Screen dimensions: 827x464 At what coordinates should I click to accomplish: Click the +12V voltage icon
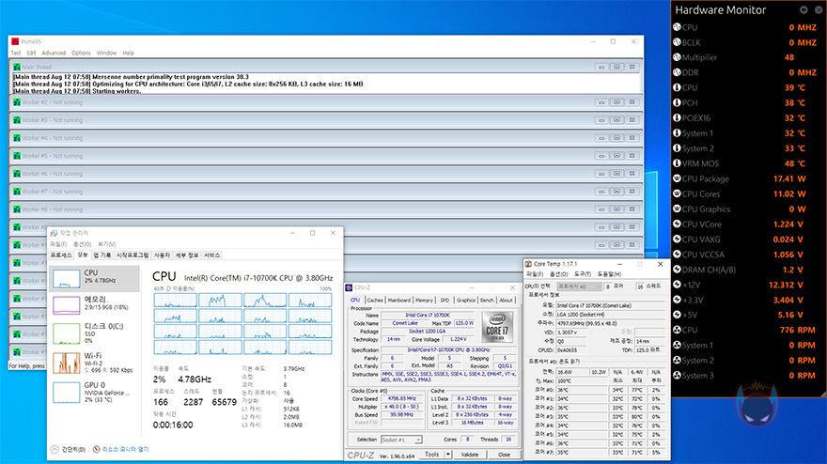(x=678, y=285)
